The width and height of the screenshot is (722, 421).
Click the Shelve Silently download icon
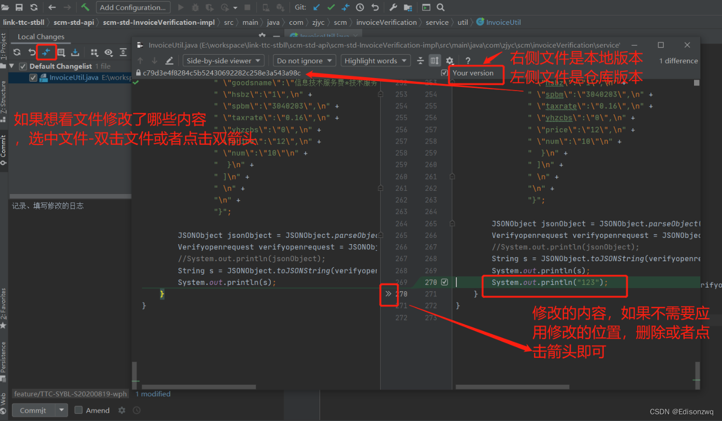[75, 52]
